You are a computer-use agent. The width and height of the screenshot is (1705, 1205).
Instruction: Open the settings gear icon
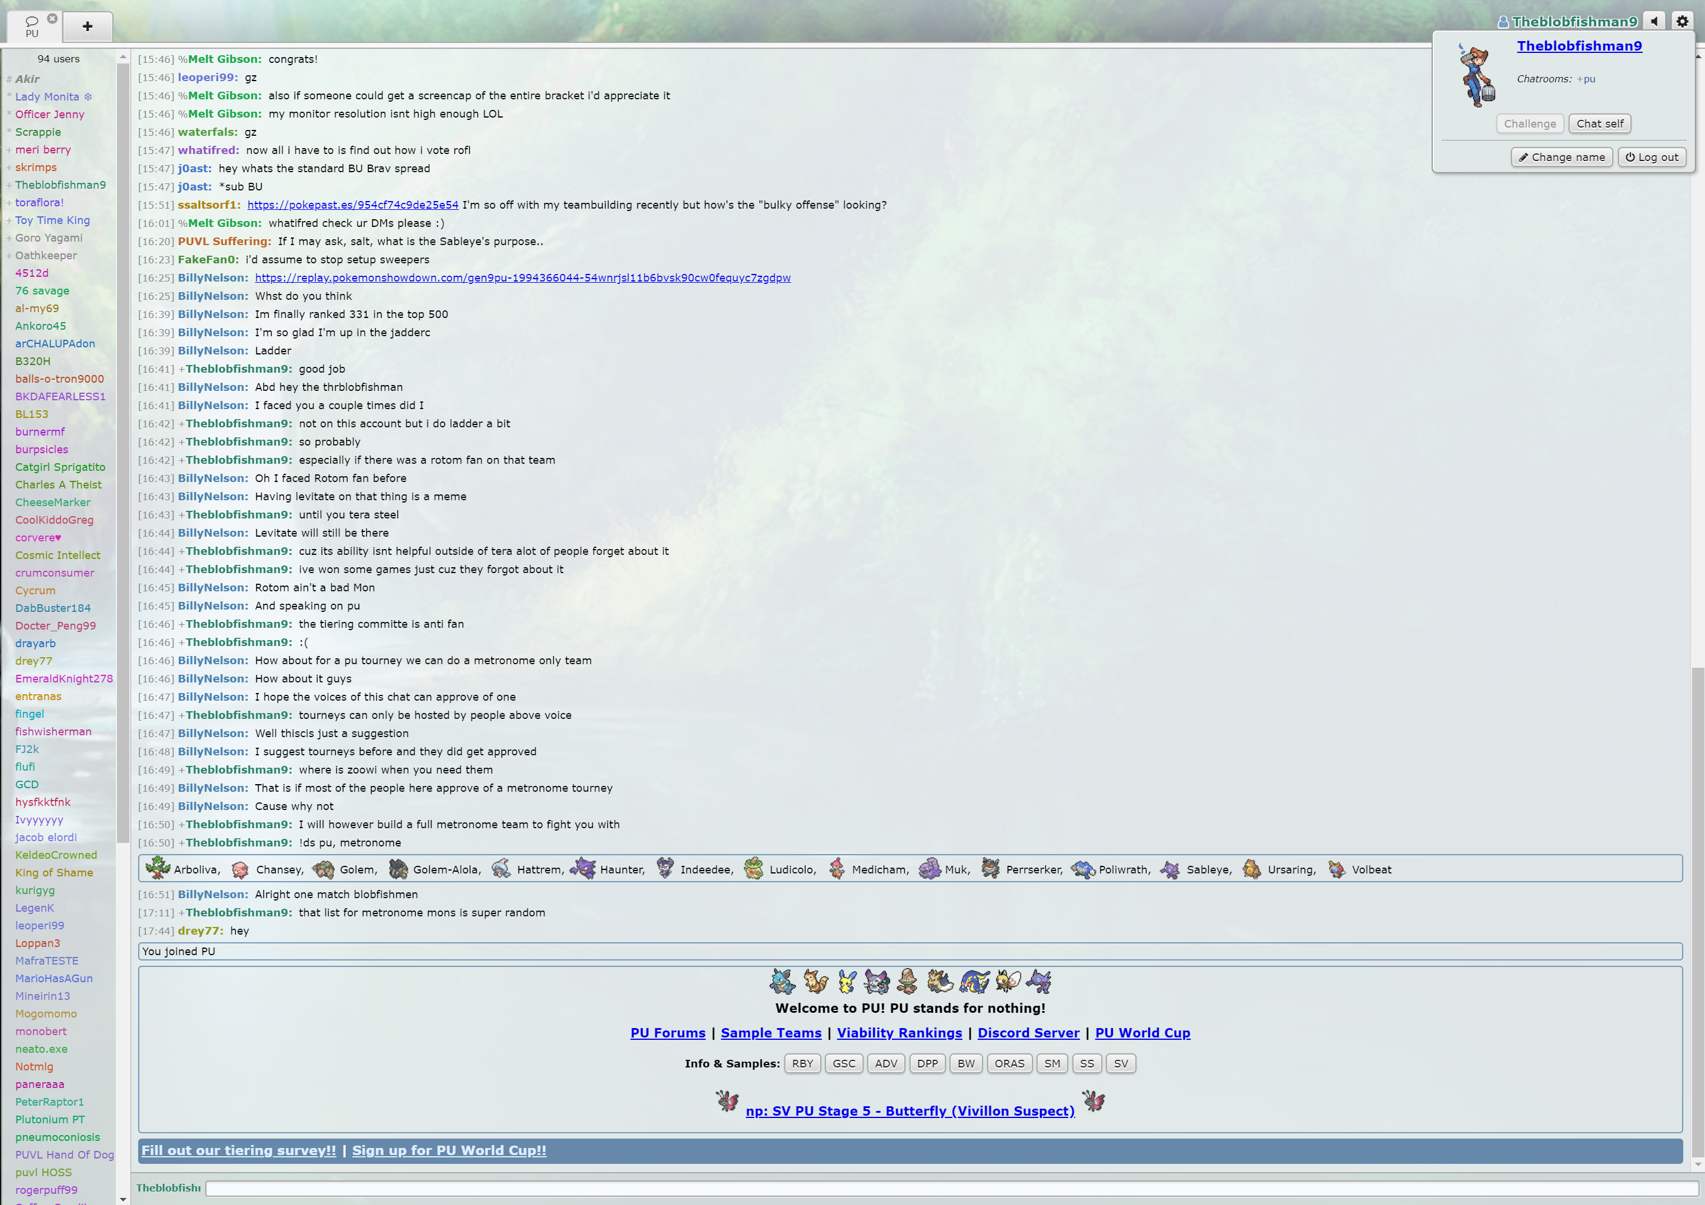click(x=1682, y=22)
